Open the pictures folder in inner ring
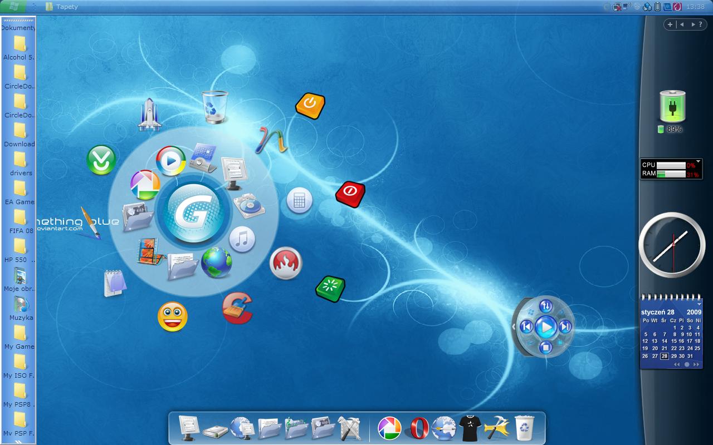Screen dimensions: 713x445 tap(138, 216)
